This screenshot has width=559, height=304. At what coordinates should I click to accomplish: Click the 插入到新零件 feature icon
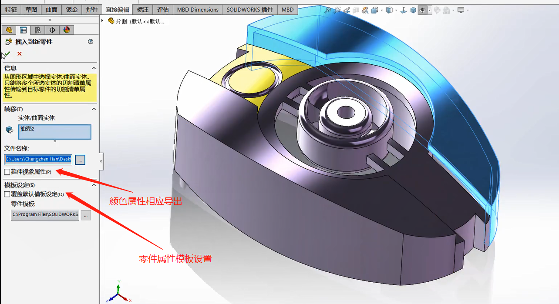[8, 42]
